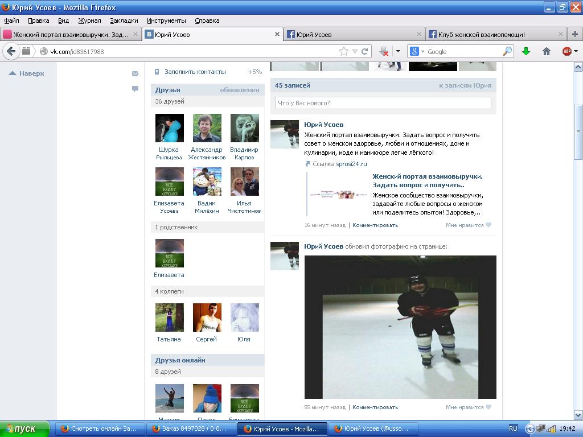Click Комментировать under the updated photo post
Viewport: 583px width, 437px height.
point(375,407)
